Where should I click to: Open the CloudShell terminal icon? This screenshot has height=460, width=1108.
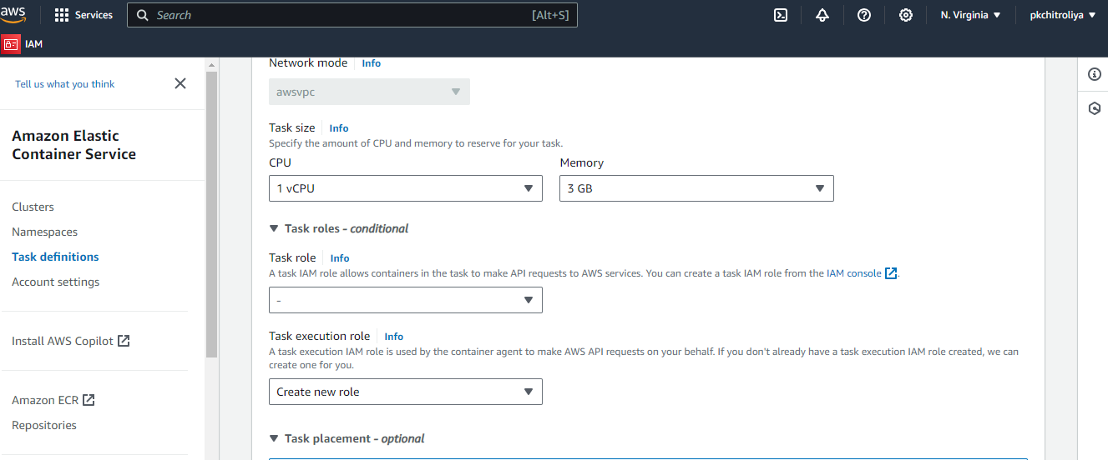(x=781, y=15)
